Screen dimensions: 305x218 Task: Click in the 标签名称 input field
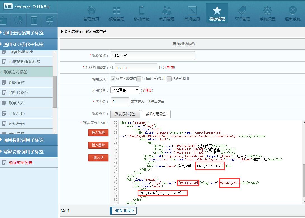153,56
